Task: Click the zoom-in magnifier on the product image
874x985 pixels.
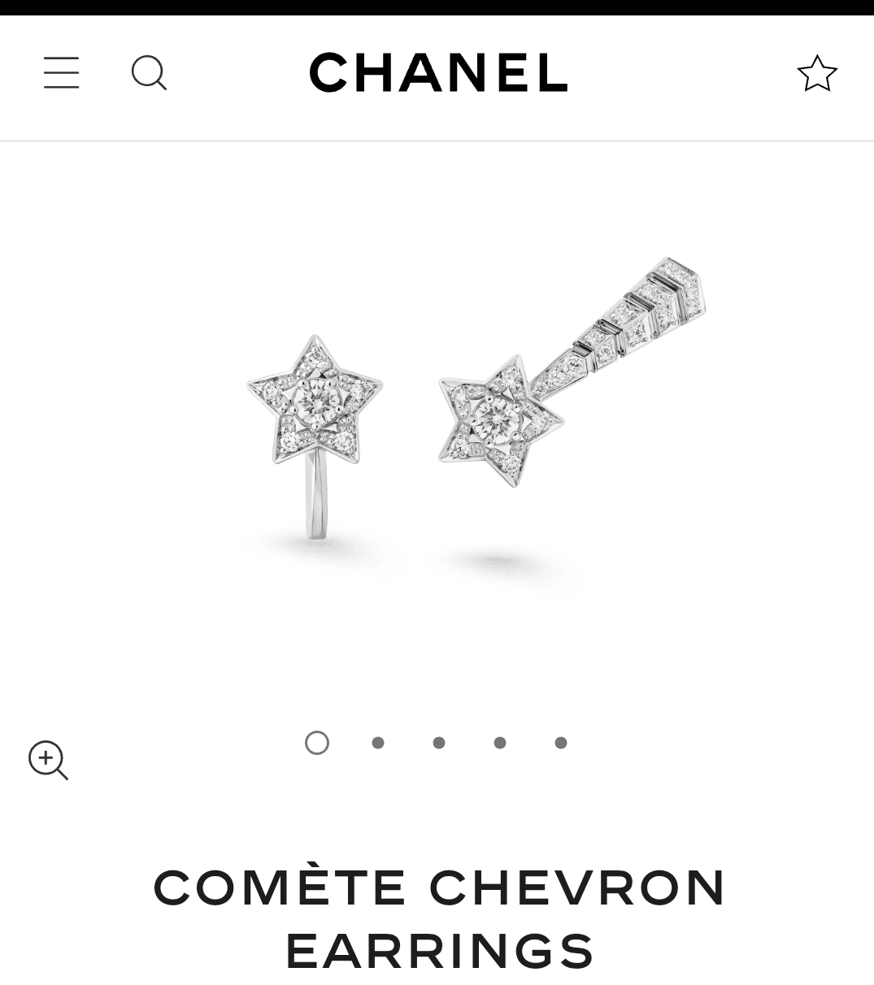Action: point(48,760)
